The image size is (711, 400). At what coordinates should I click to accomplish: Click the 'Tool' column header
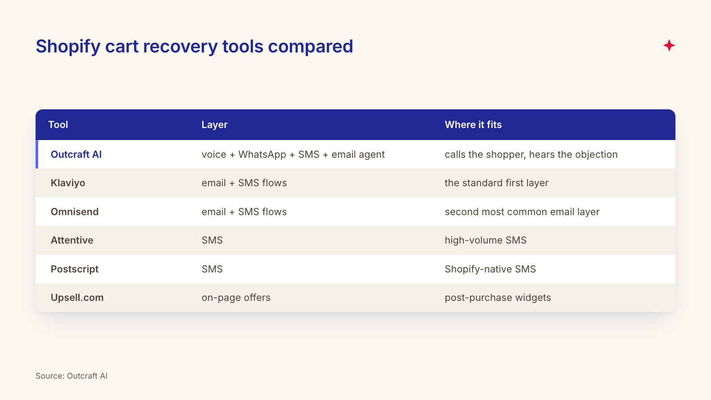(x=58, y=125)
